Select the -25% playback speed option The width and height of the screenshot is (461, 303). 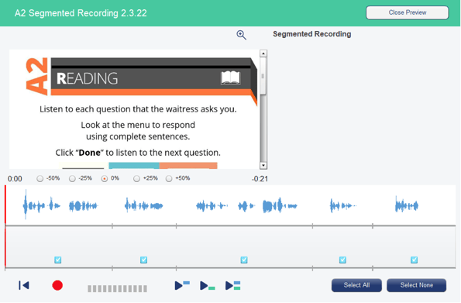click(72, 178)
